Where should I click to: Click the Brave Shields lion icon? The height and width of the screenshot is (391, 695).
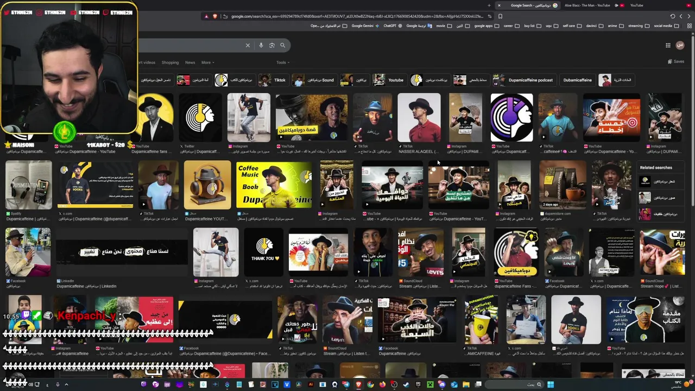(x=215, y=16)
